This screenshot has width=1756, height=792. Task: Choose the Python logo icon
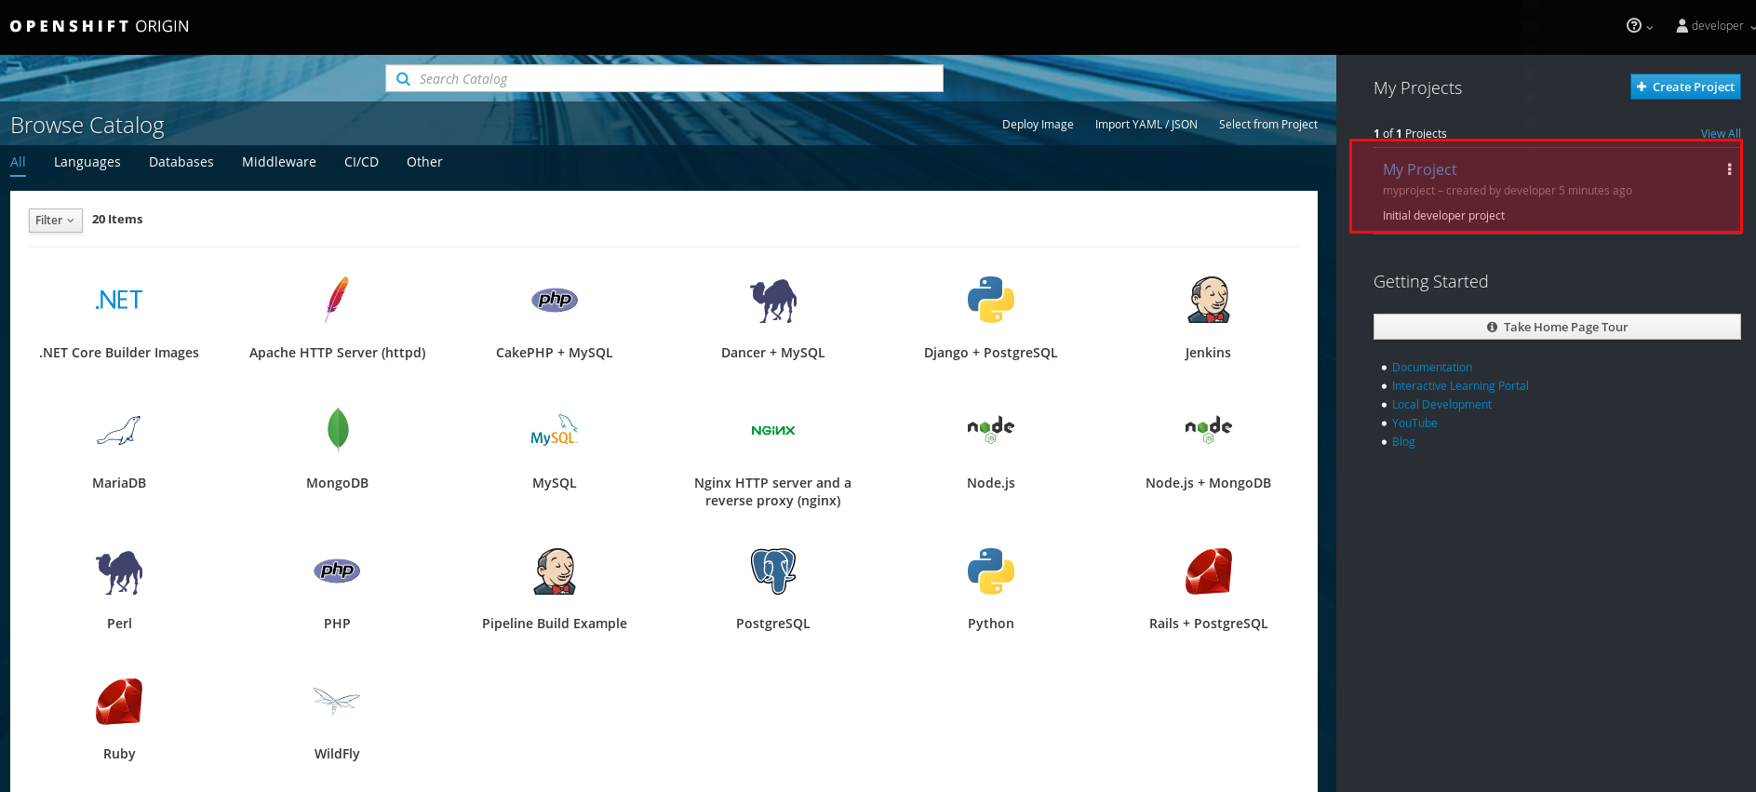coord(991,571)
